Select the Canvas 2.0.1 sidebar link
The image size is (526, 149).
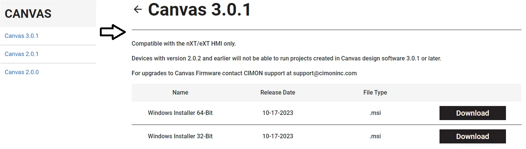22,54
